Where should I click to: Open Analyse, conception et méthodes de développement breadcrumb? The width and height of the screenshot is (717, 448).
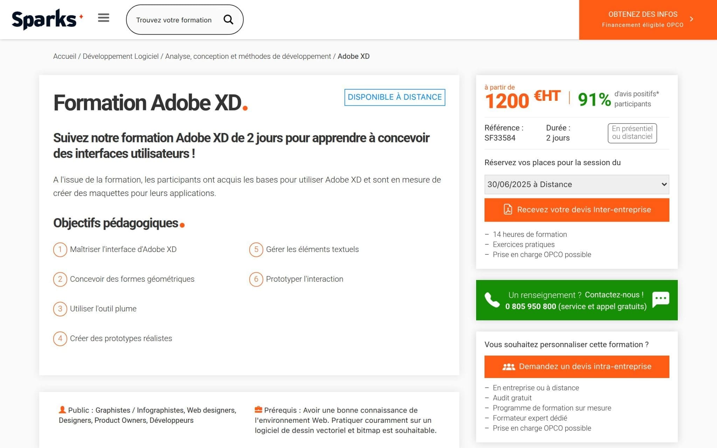(x=248, y=56)
